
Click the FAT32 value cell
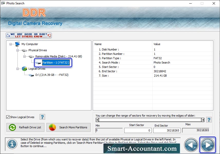[x=158, y=58]
